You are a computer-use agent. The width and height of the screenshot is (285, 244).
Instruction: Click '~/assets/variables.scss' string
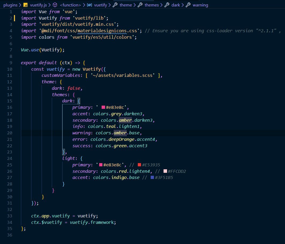pyautogui.click(x=123, y=76)
